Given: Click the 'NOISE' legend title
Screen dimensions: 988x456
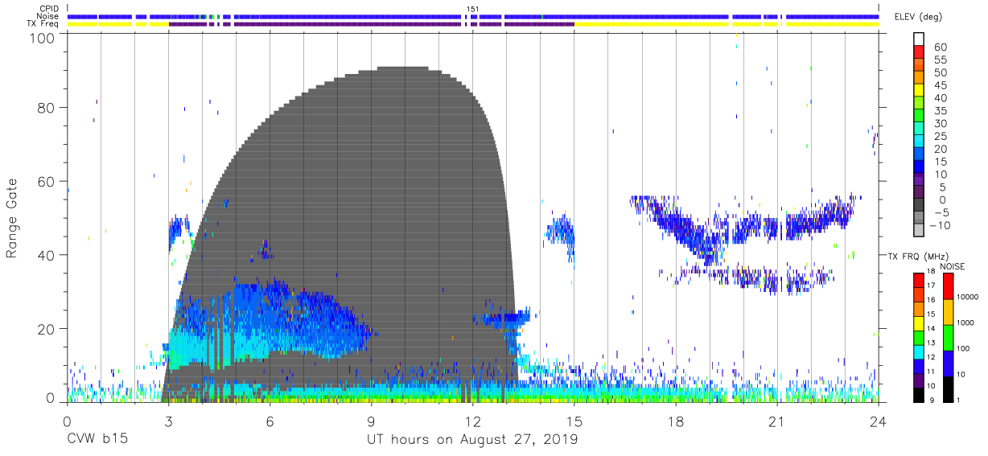Looking at the screenshot, I should coord(952,266).
